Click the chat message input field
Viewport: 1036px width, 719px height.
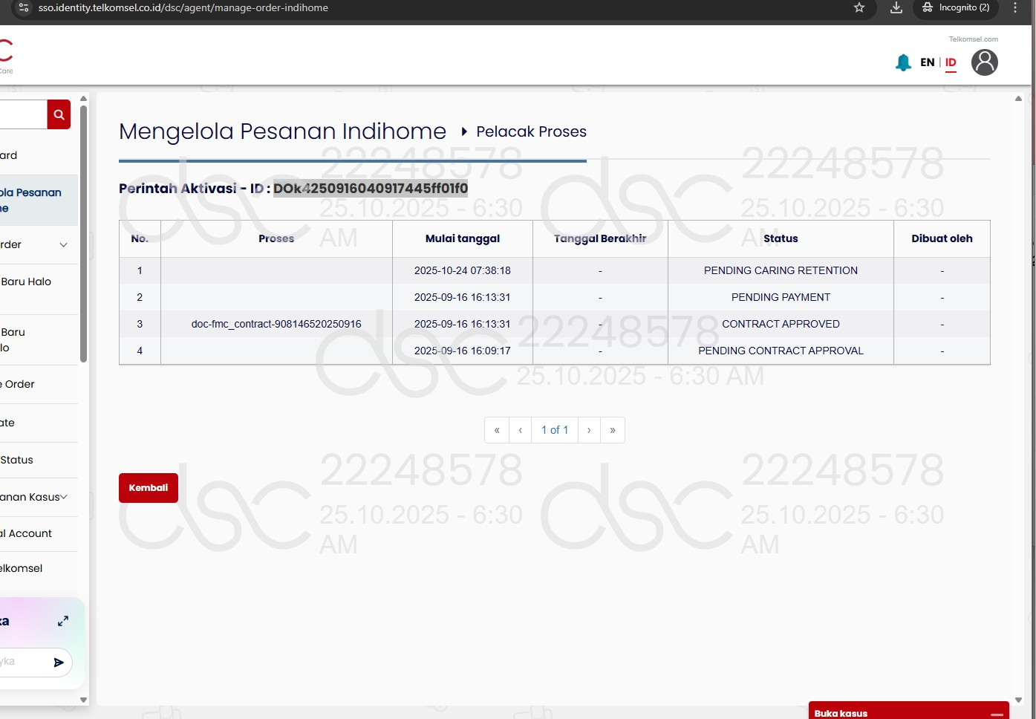pyautogui.click(x=22, y=662)
